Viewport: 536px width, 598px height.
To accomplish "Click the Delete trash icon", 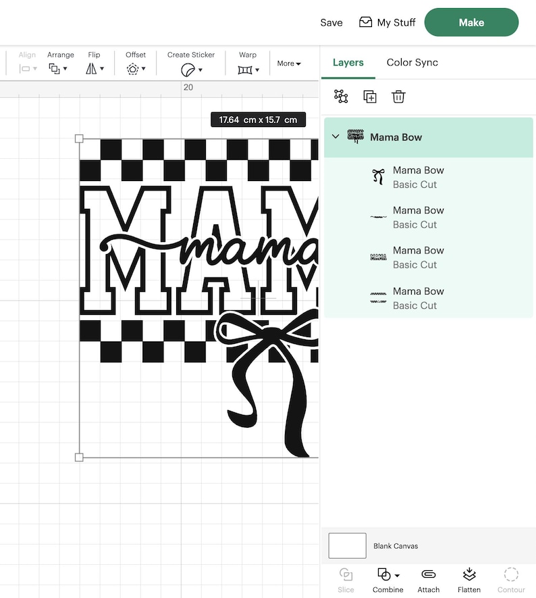I will [398, 97].
